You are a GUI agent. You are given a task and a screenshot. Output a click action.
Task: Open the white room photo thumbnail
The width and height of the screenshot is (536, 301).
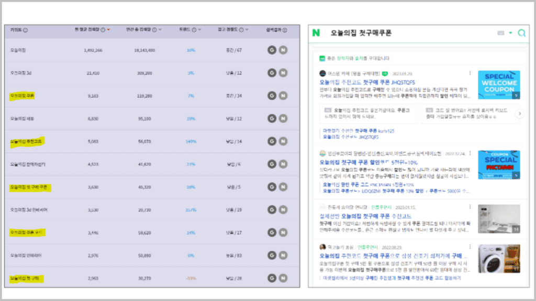pyautogui.click(x=499, y=219)
